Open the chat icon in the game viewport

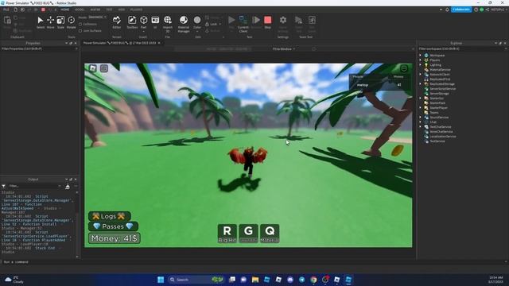pyautogui.click(x=104, y=68)
